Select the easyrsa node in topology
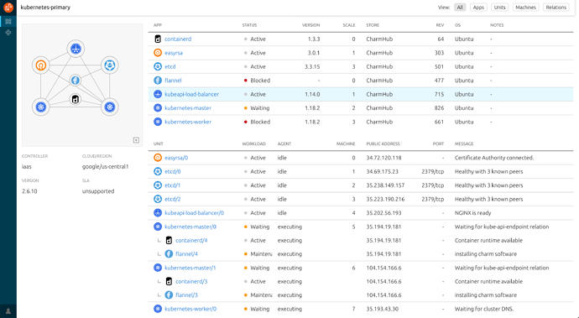The height and width of the screenshot is (318, 579). 40,65
